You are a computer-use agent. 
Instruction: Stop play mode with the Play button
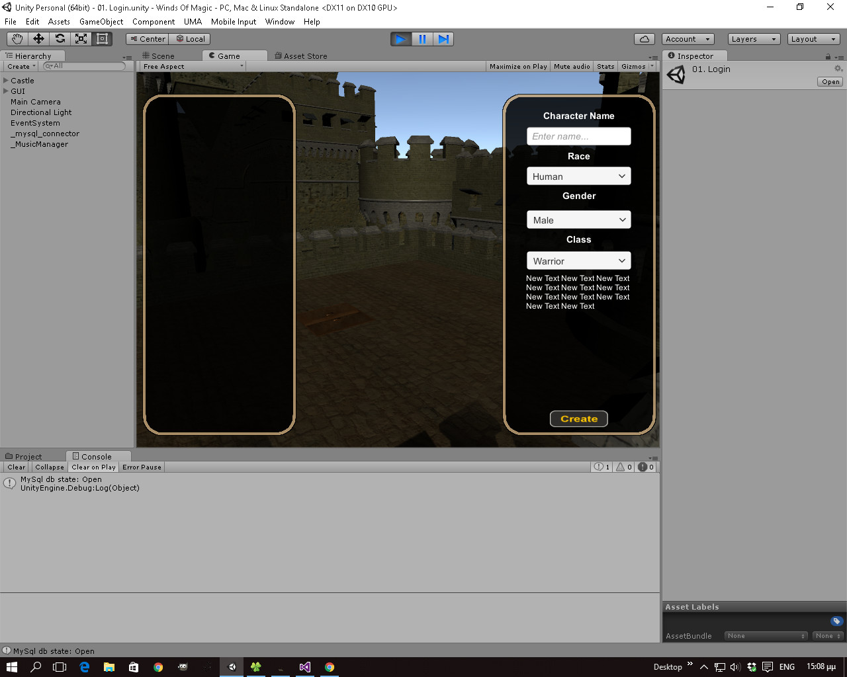pyautogui.click(x=400, y=39)
